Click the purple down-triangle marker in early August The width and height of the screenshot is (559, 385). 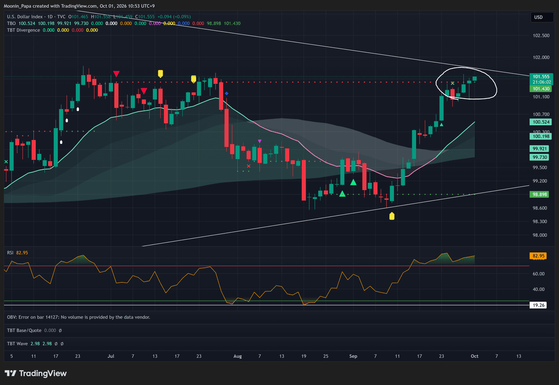pyautogui.click(x=260, y=141)
